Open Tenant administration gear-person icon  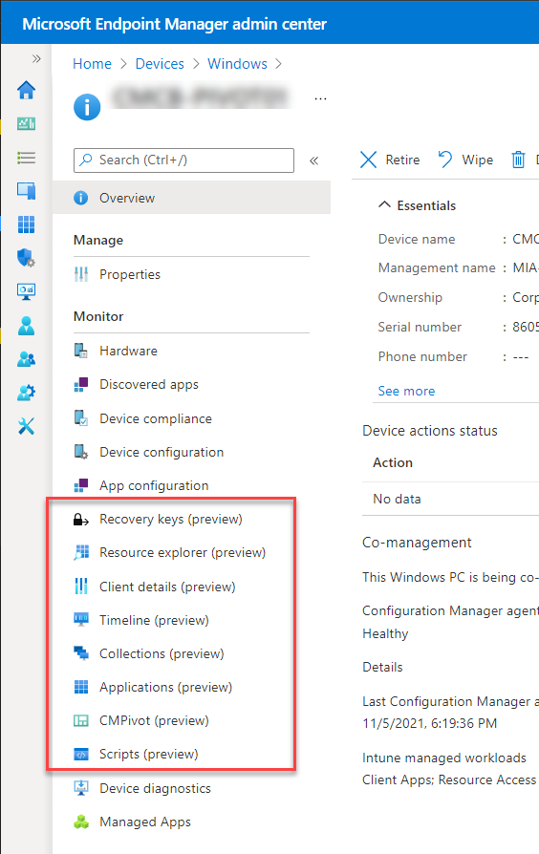26,393
